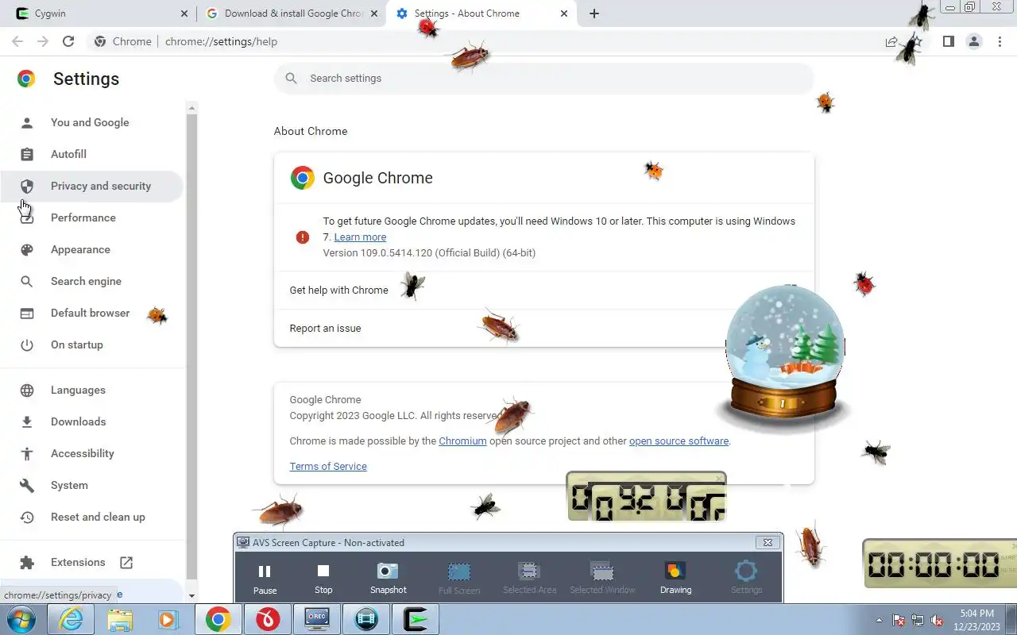The height and width of the screenshot is (635, 1017).
Task: Share this page icon in address bar
Action: coord(891,41)
